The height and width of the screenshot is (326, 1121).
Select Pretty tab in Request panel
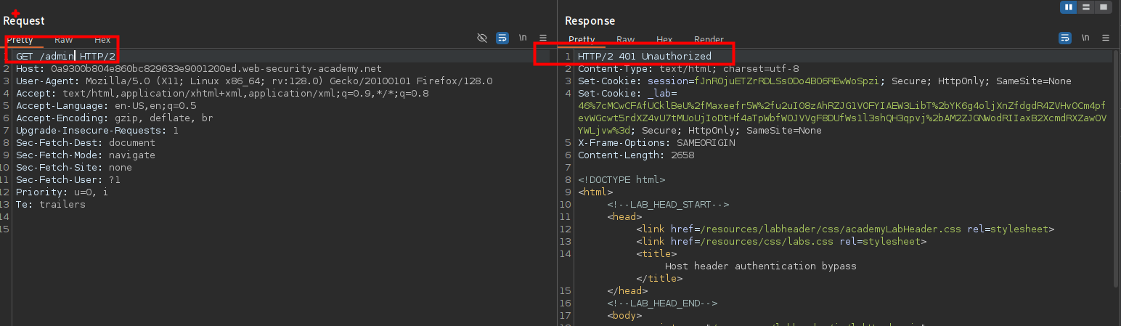[x=20, y=40]
